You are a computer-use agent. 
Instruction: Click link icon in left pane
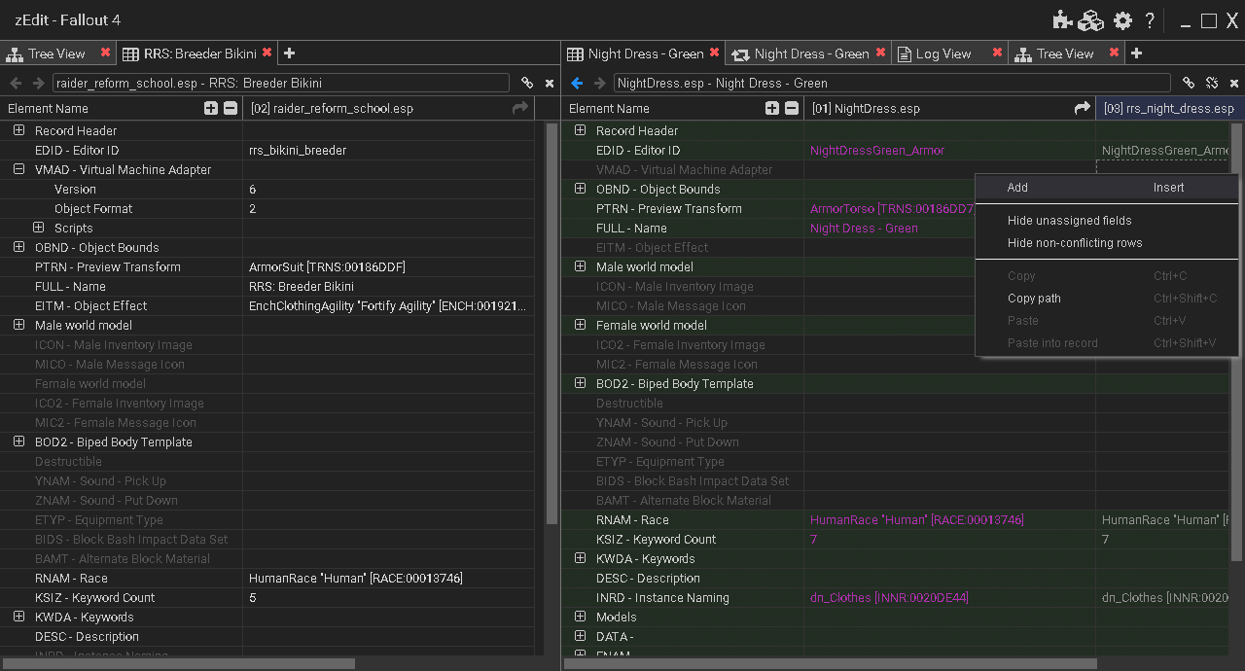click(527, 84)
